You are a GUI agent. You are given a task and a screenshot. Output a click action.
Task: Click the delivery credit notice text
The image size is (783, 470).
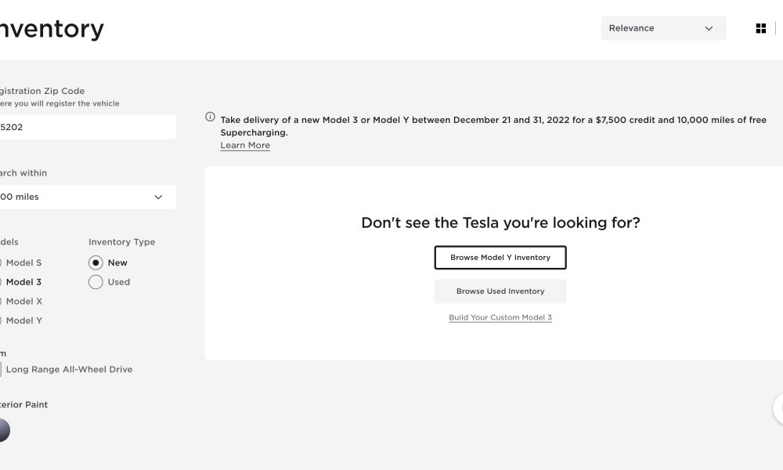493,126
